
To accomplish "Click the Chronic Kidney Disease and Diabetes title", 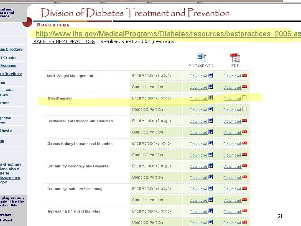I will click(x=79, y=144).
